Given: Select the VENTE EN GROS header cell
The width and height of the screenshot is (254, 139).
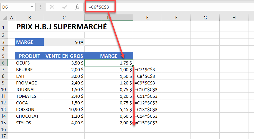Looking at the screenshot, I should pyautogui.click(x=64, y=56).
